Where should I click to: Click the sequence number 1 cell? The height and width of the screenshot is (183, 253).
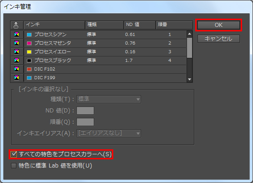click(x=170, y=35)
